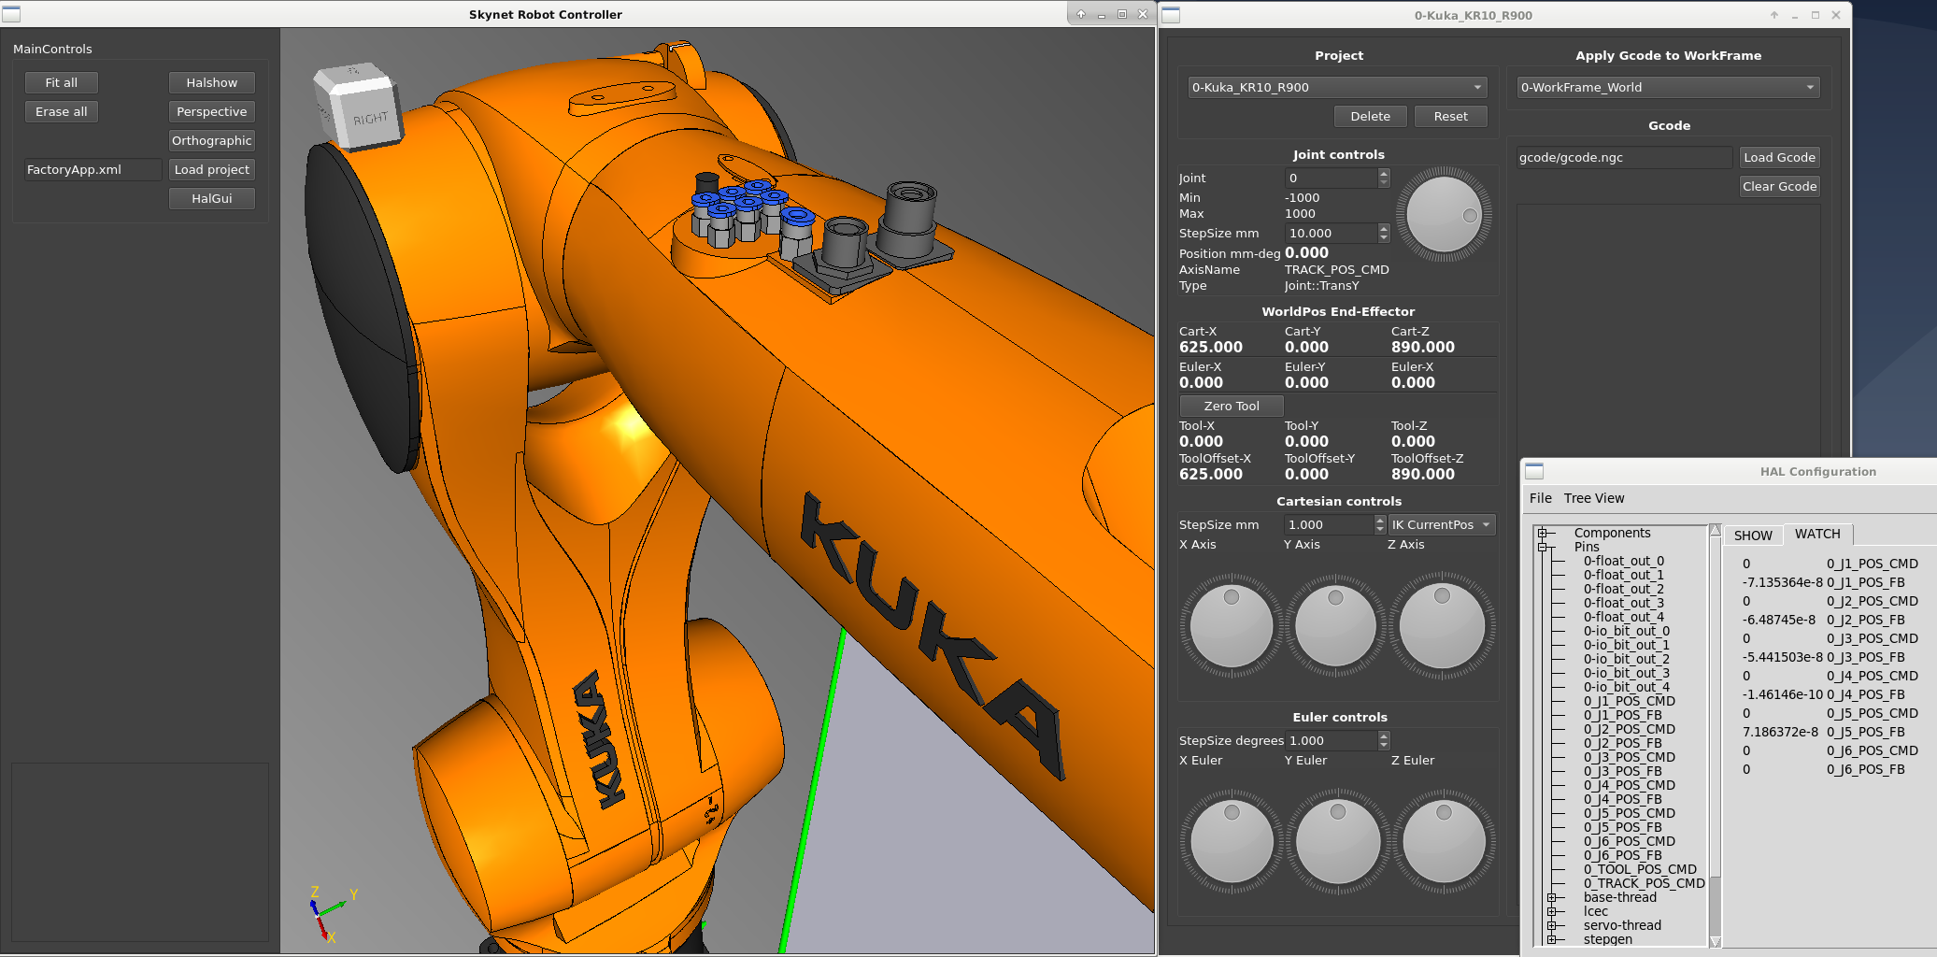Expand the Components tree node

click(1542, 534)
